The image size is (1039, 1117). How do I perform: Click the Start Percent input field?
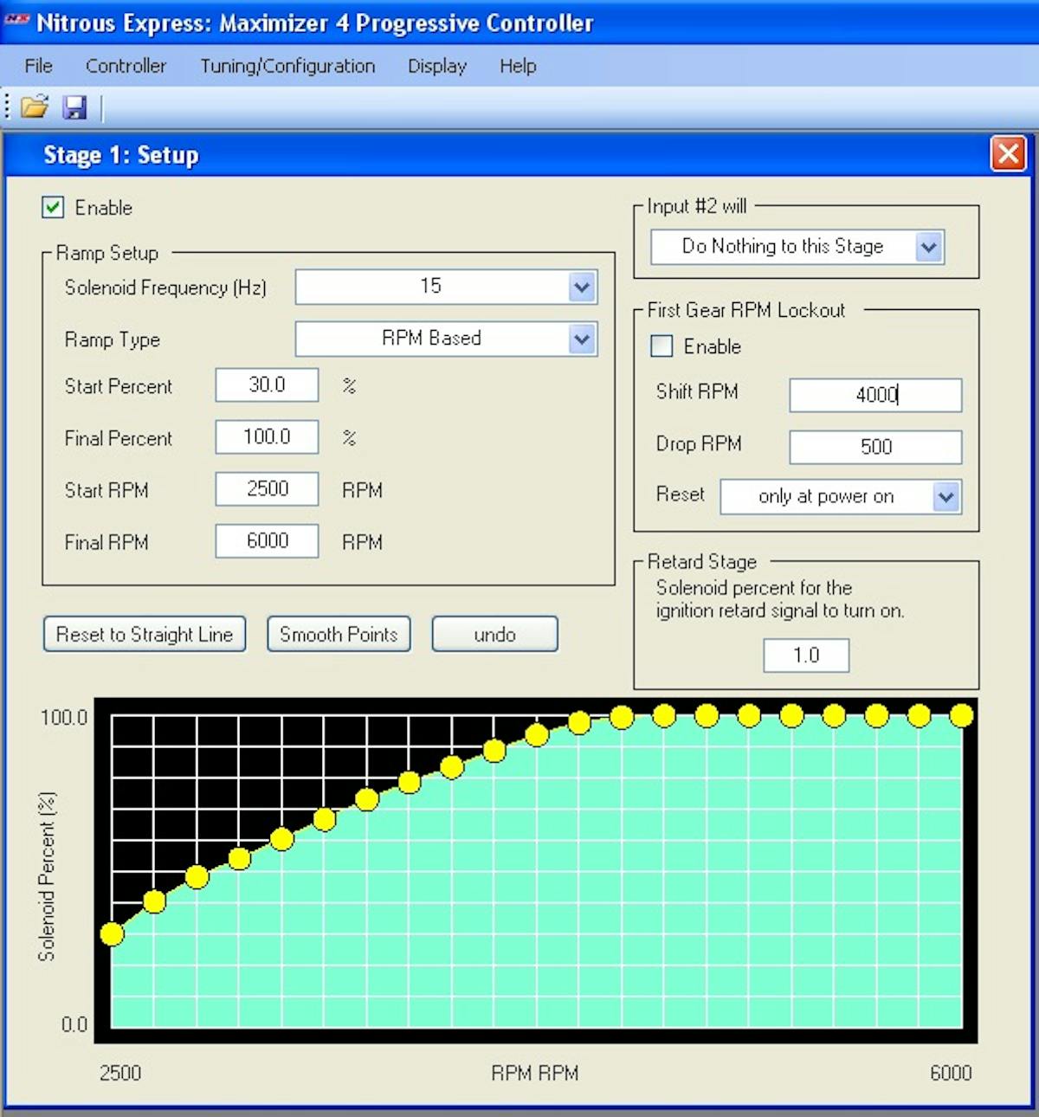click(x=267, y=385)
